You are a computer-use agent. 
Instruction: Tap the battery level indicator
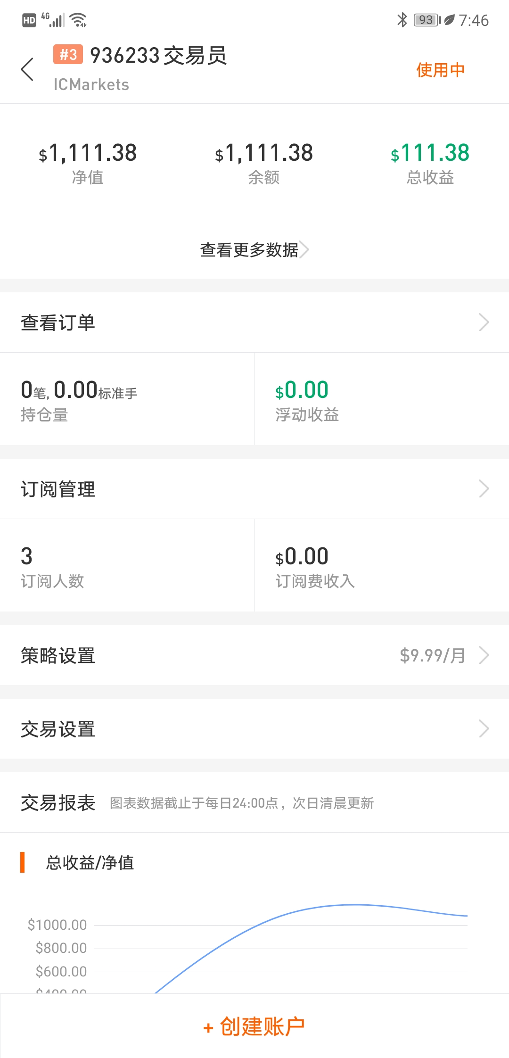coord(427,20)
